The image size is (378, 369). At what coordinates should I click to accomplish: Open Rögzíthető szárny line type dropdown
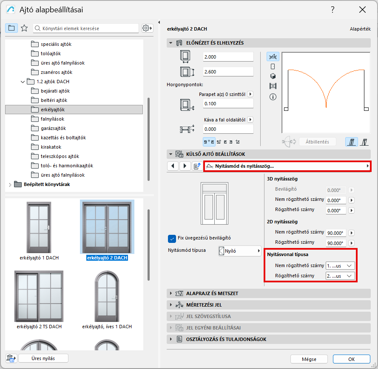(340, 276)
